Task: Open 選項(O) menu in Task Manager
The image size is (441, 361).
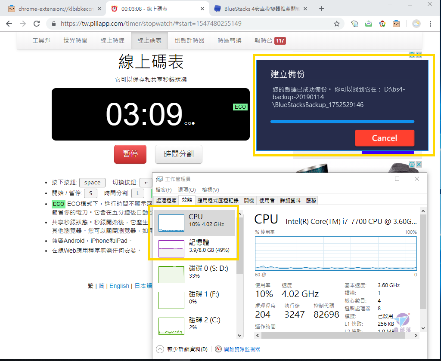Action: coord(187,190)
